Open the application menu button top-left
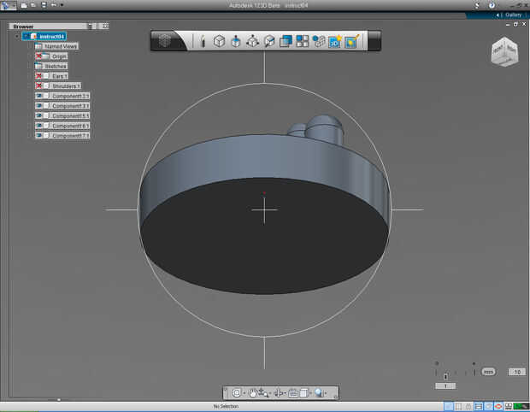The width and height of the screenshot is (530, 412). pyautogui.click(x=7, y=5)
